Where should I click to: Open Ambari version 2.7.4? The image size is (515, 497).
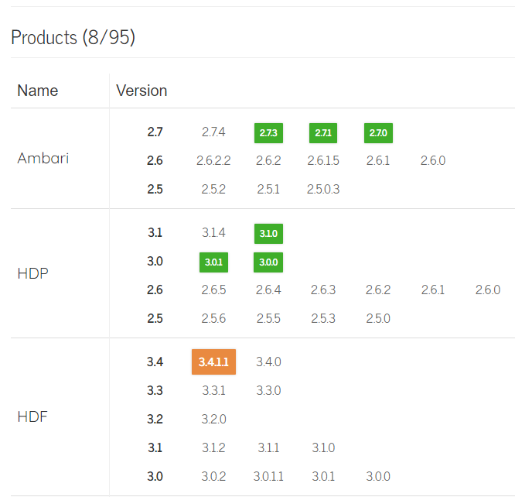pyautogui.click(x=213, y=132)
